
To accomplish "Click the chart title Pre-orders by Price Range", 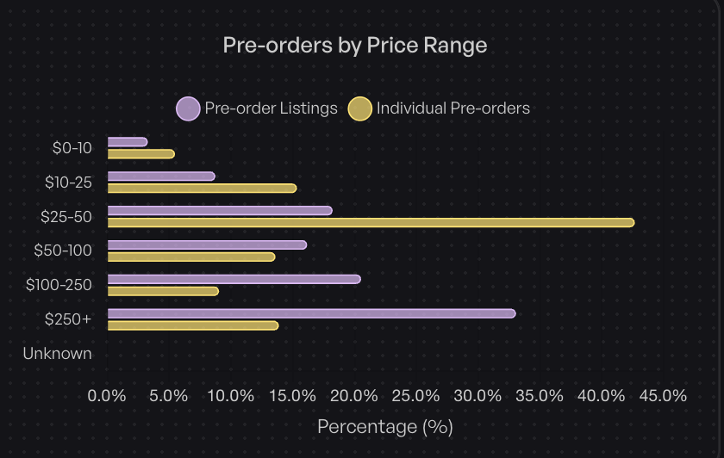I will pyautogui.click(x=355, y=45).
